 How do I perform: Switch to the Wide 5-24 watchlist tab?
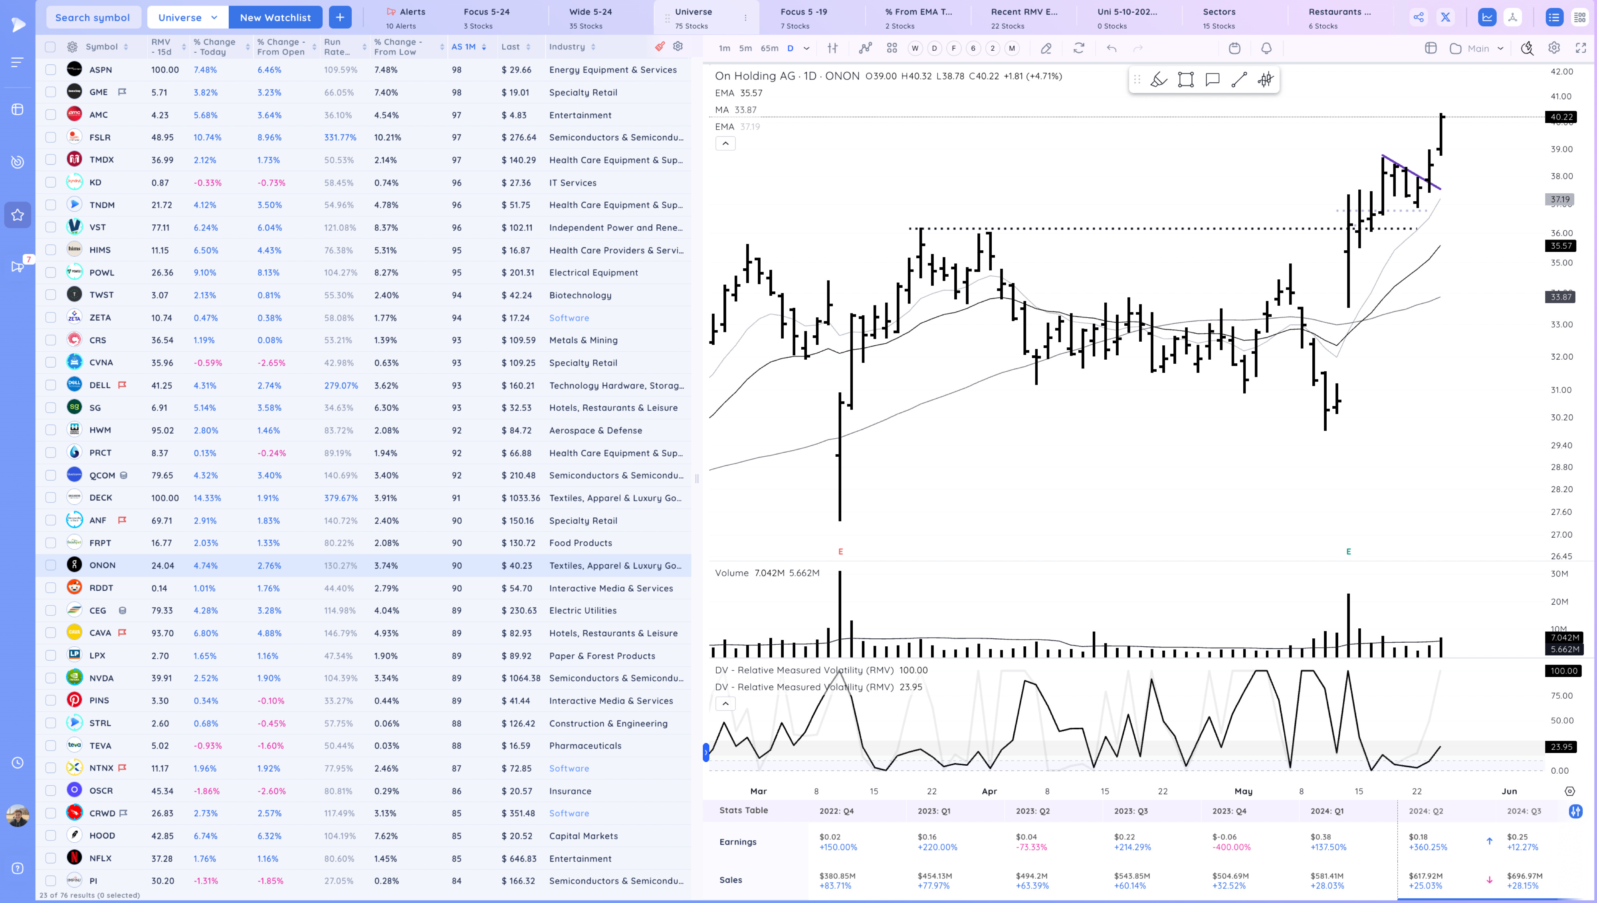tap(590, 18)
